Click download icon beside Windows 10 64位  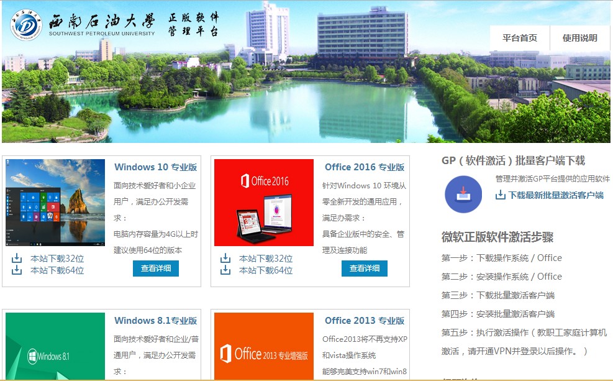pyautogui.click(x=17, y=270)
